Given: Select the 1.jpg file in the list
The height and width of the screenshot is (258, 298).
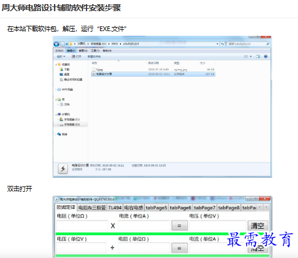Looking at the screenshot, I should tap(153, 69).
